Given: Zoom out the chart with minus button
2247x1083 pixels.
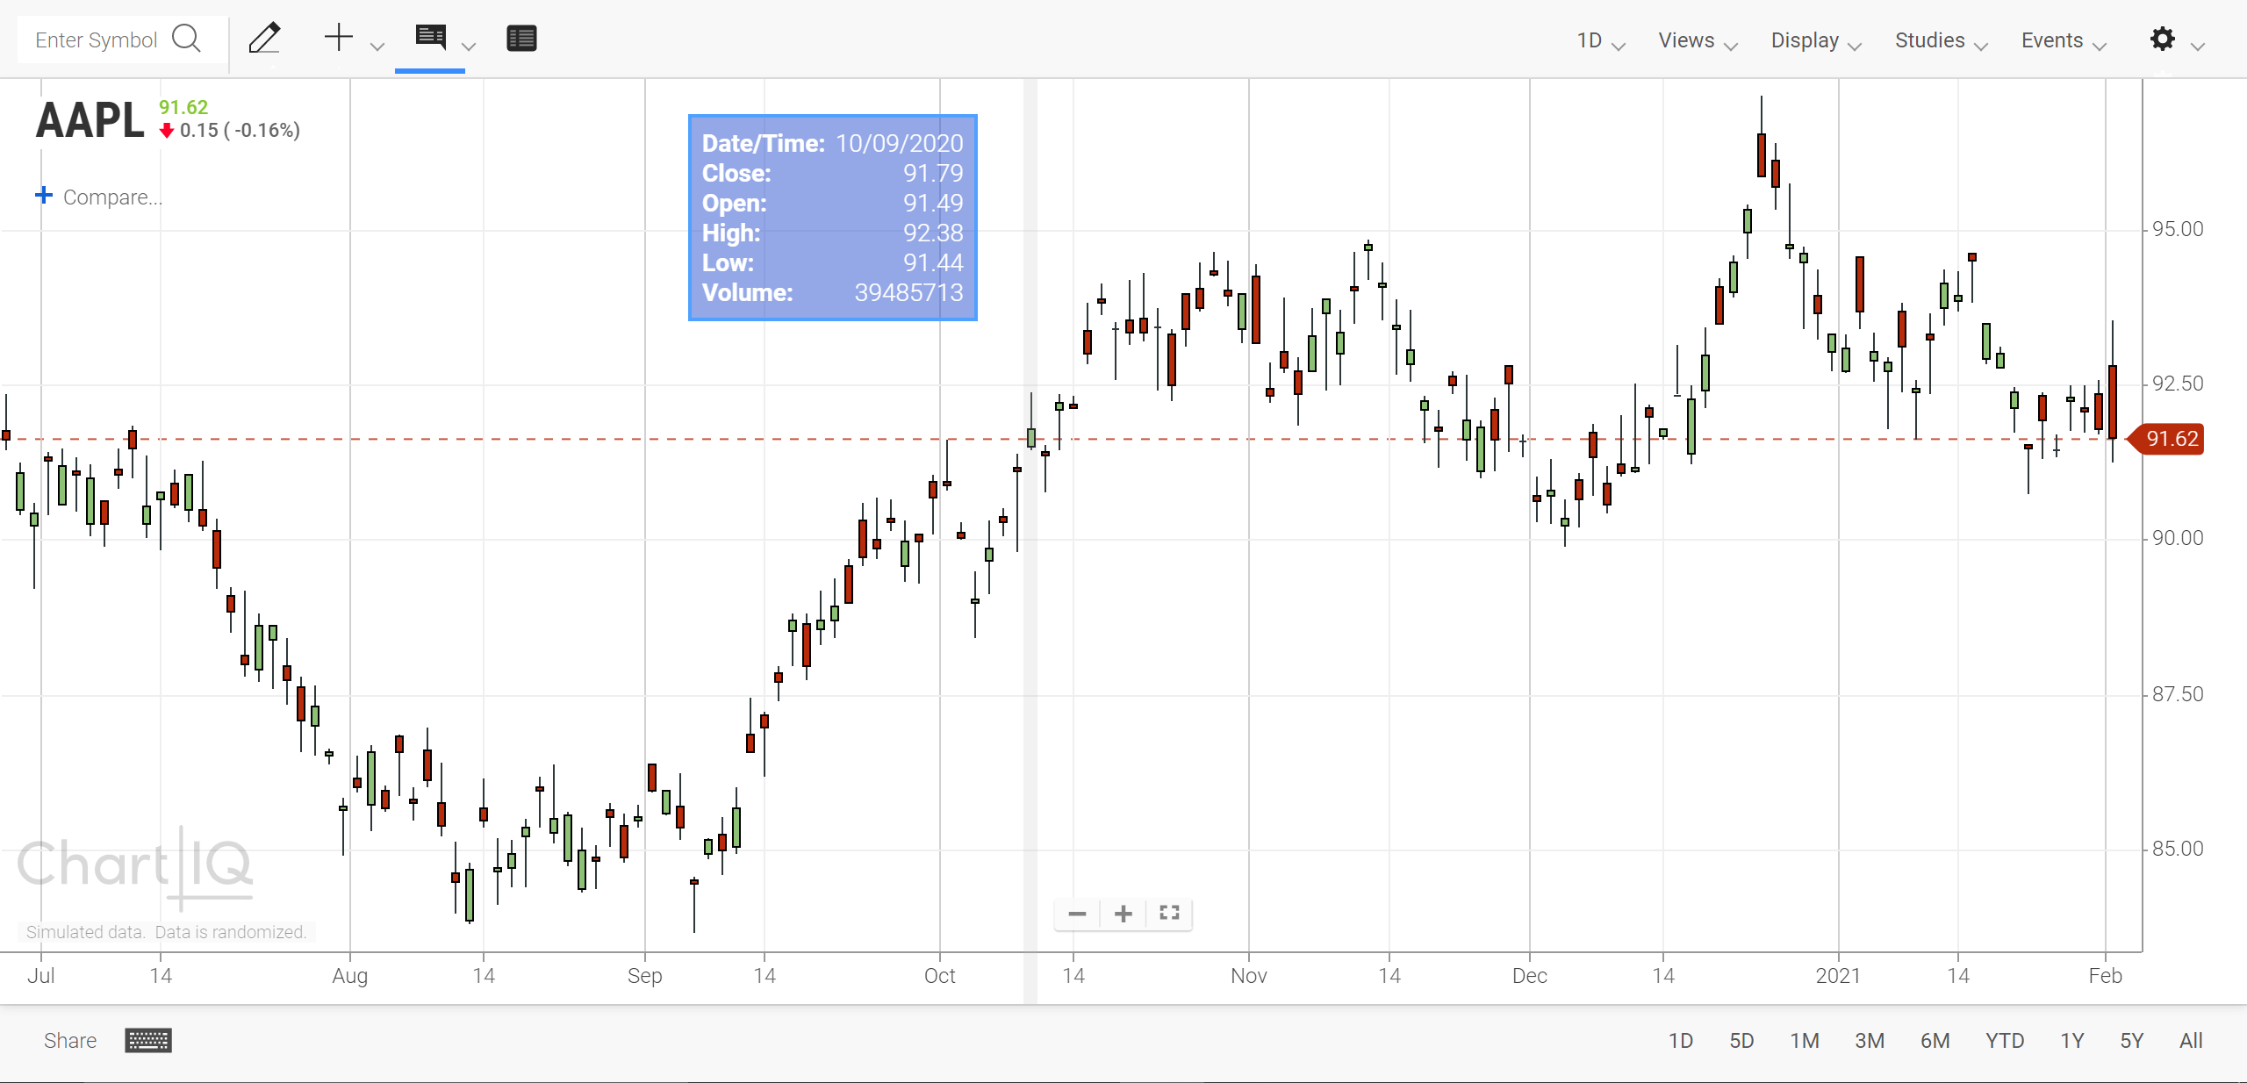Looking at the screenshot, I should (x=1077, y=914).
